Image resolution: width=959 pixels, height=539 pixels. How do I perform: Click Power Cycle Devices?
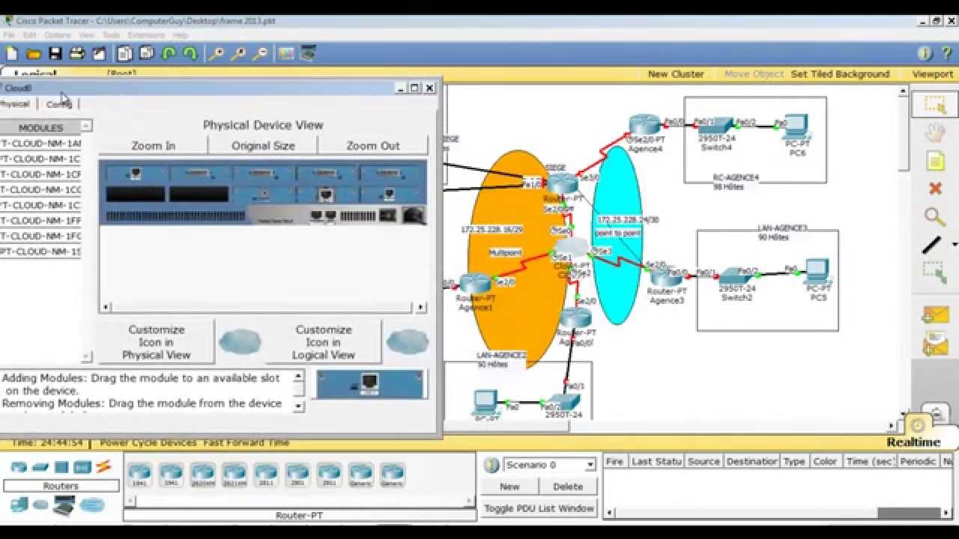click(x=148, y=442)
